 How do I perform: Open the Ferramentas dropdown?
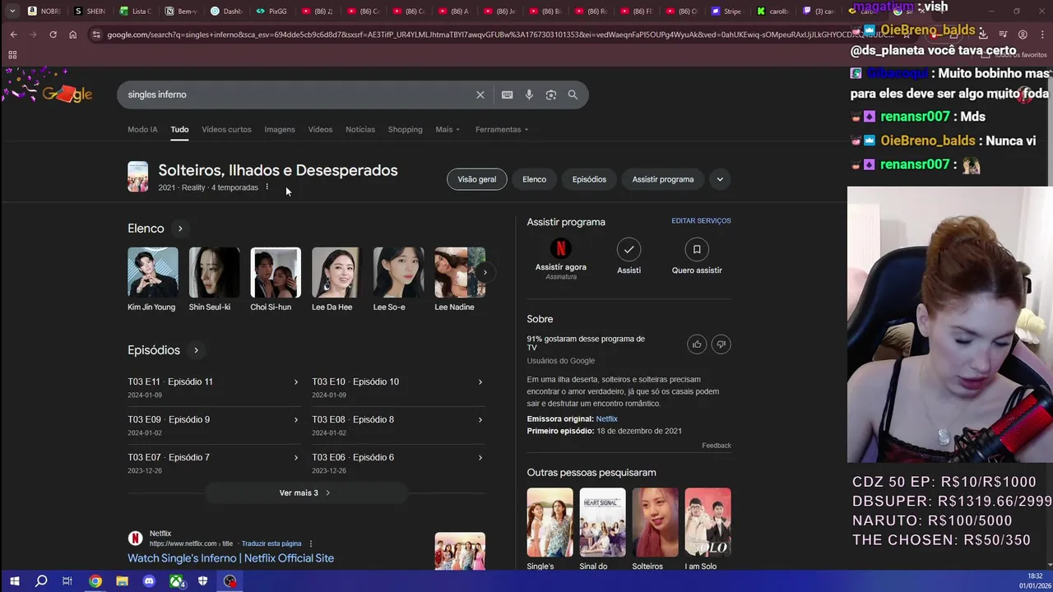(x=502, y=129)
